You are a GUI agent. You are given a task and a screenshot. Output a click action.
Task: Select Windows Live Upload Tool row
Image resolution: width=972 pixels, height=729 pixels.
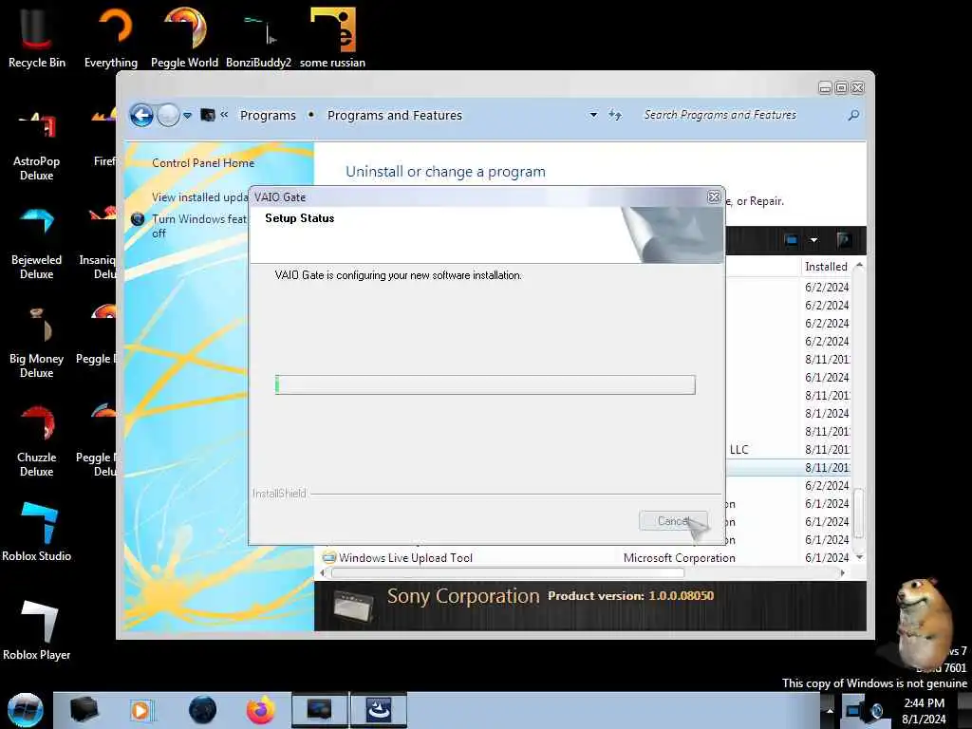point(585,558)
